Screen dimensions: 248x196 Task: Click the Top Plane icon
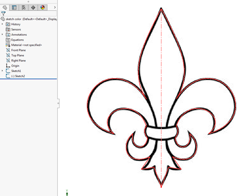(8, 55)
